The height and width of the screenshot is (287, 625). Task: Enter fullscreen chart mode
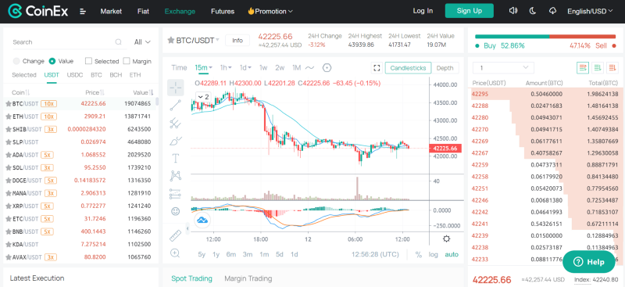377,68
